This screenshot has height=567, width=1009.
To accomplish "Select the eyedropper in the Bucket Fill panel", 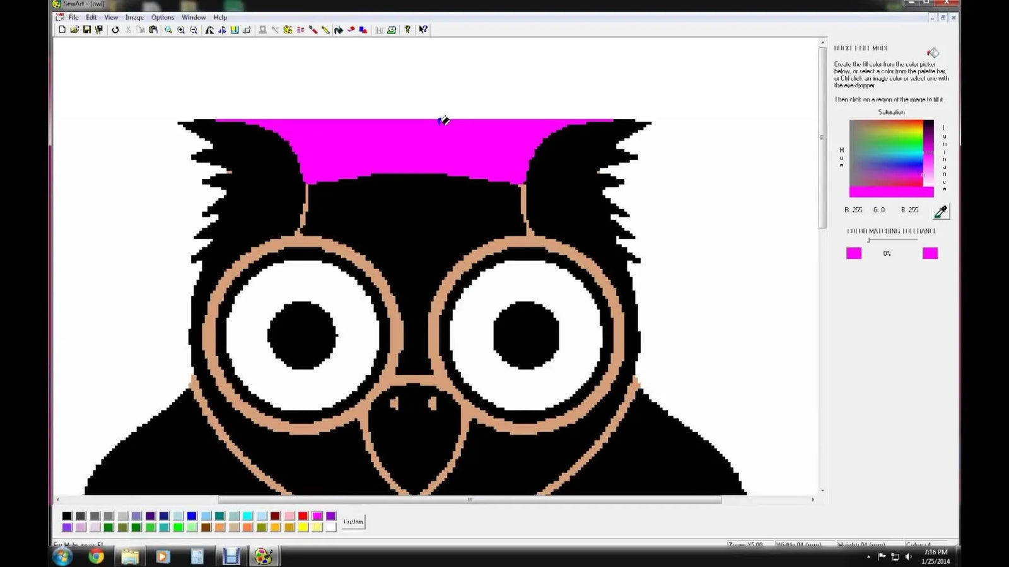I will pos(940,213).
